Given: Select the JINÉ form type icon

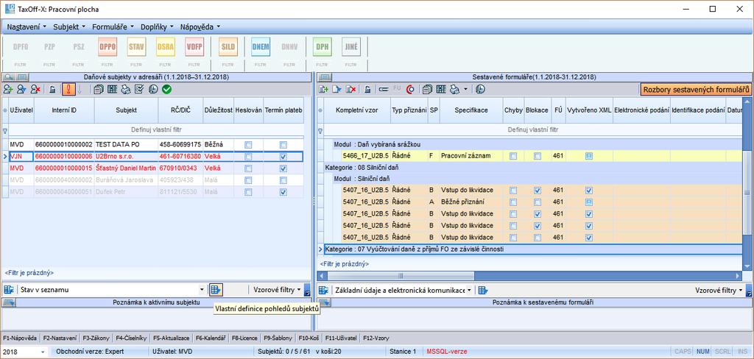Looking at the screenshot, I should coord(351,46).
